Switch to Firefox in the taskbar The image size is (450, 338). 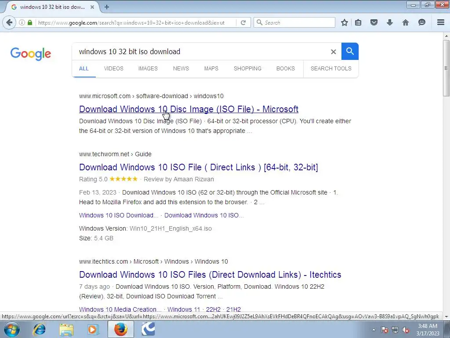[121, 329]
